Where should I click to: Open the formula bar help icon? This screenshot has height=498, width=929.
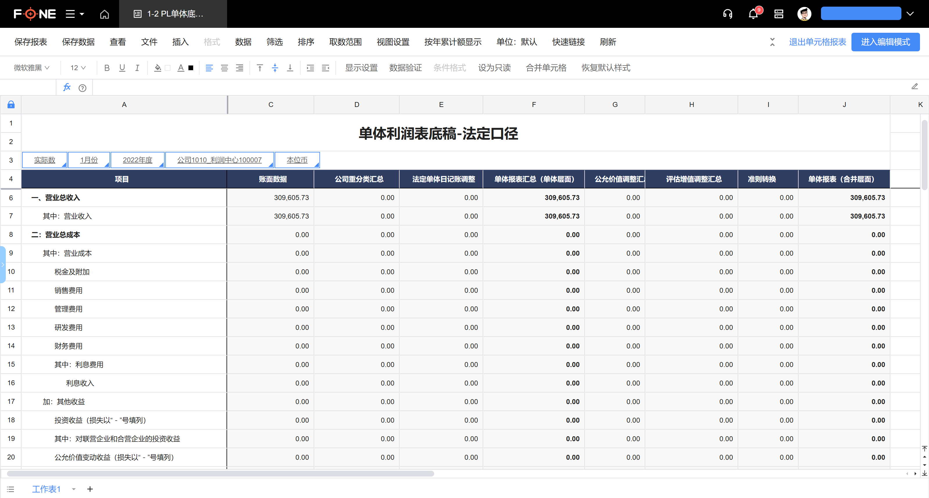pyautogui.click(x=82, y=88)
